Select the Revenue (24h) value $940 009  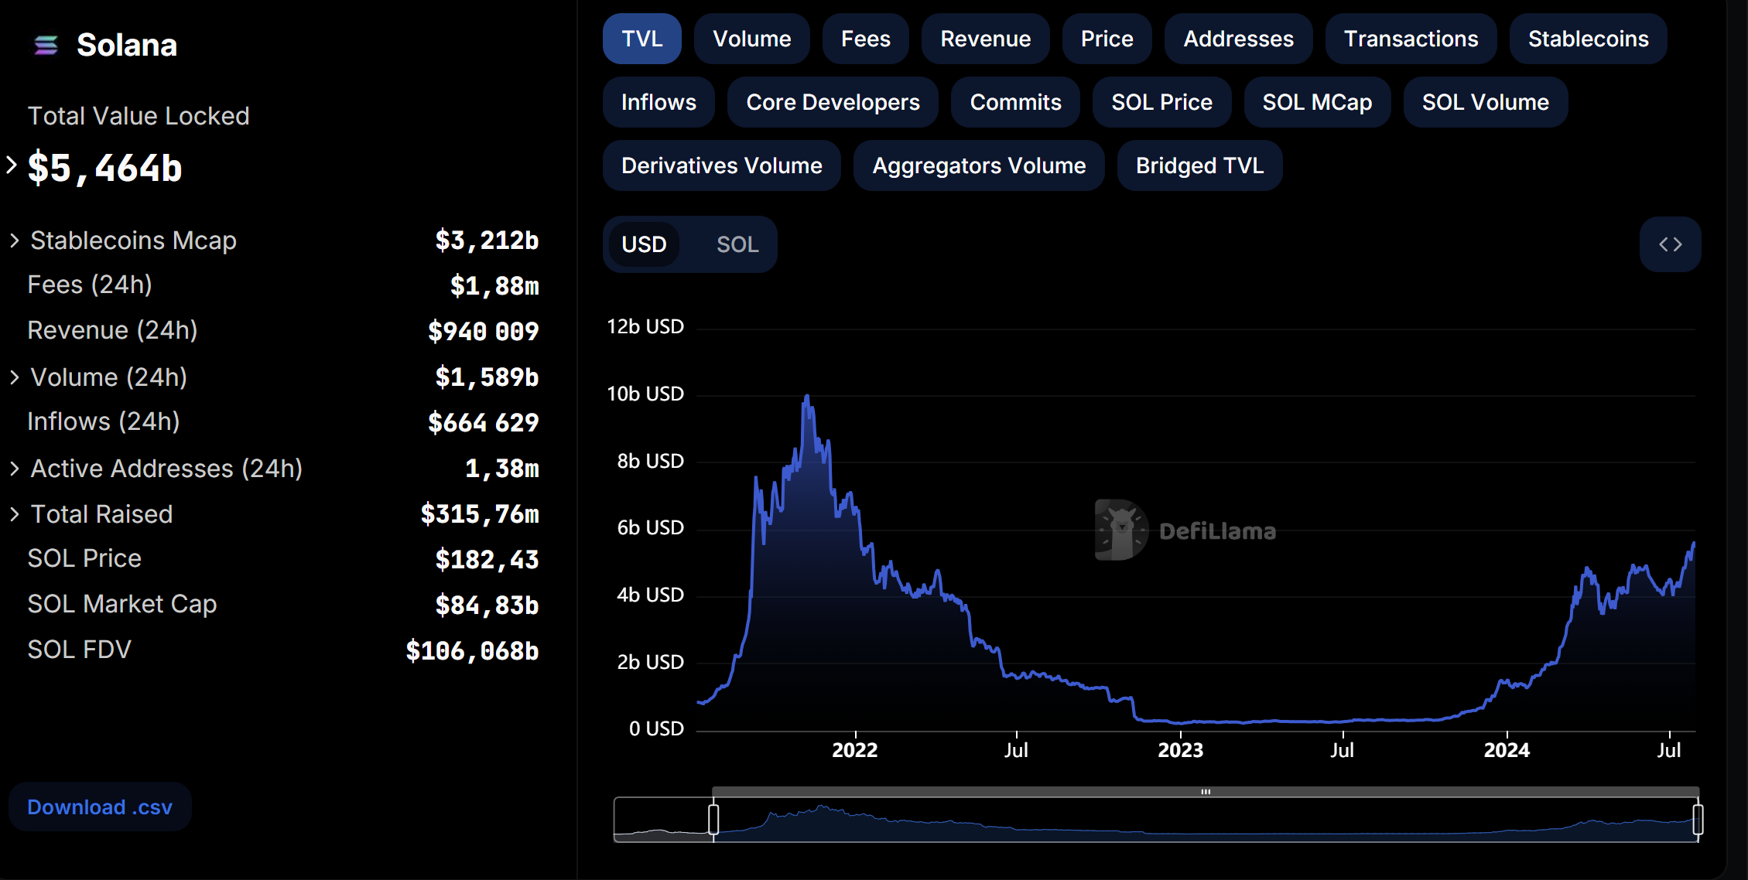click(484, 332)
